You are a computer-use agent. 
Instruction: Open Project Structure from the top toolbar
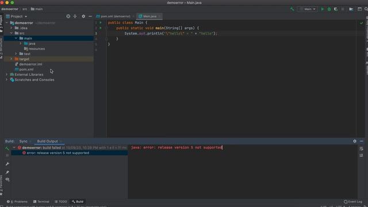point(351,9)
